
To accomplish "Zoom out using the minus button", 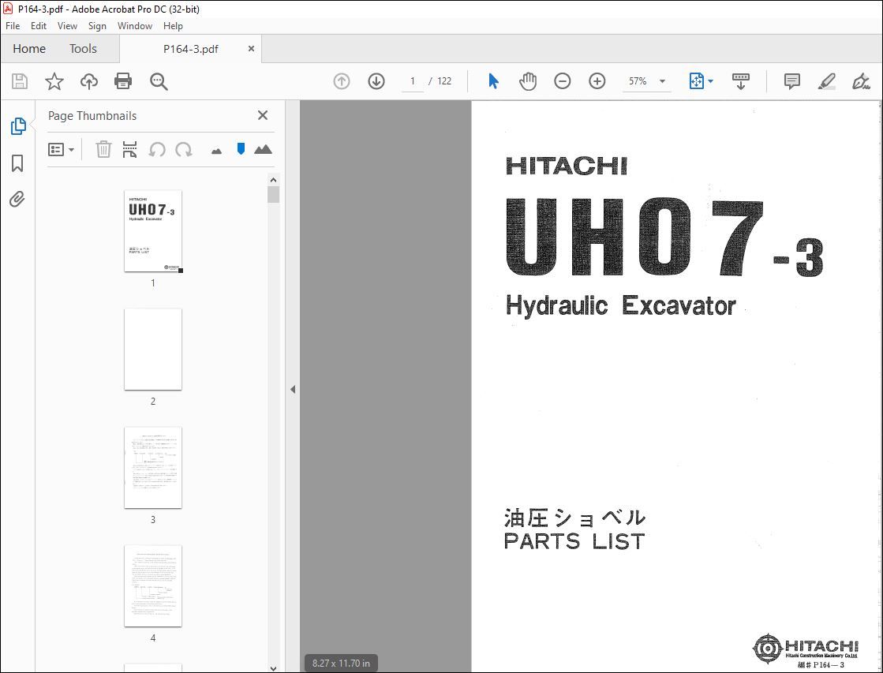I will [x=562, y=81].
